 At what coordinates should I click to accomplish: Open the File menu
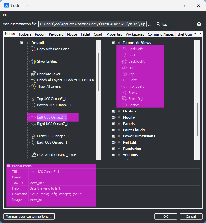pos(4,14)
